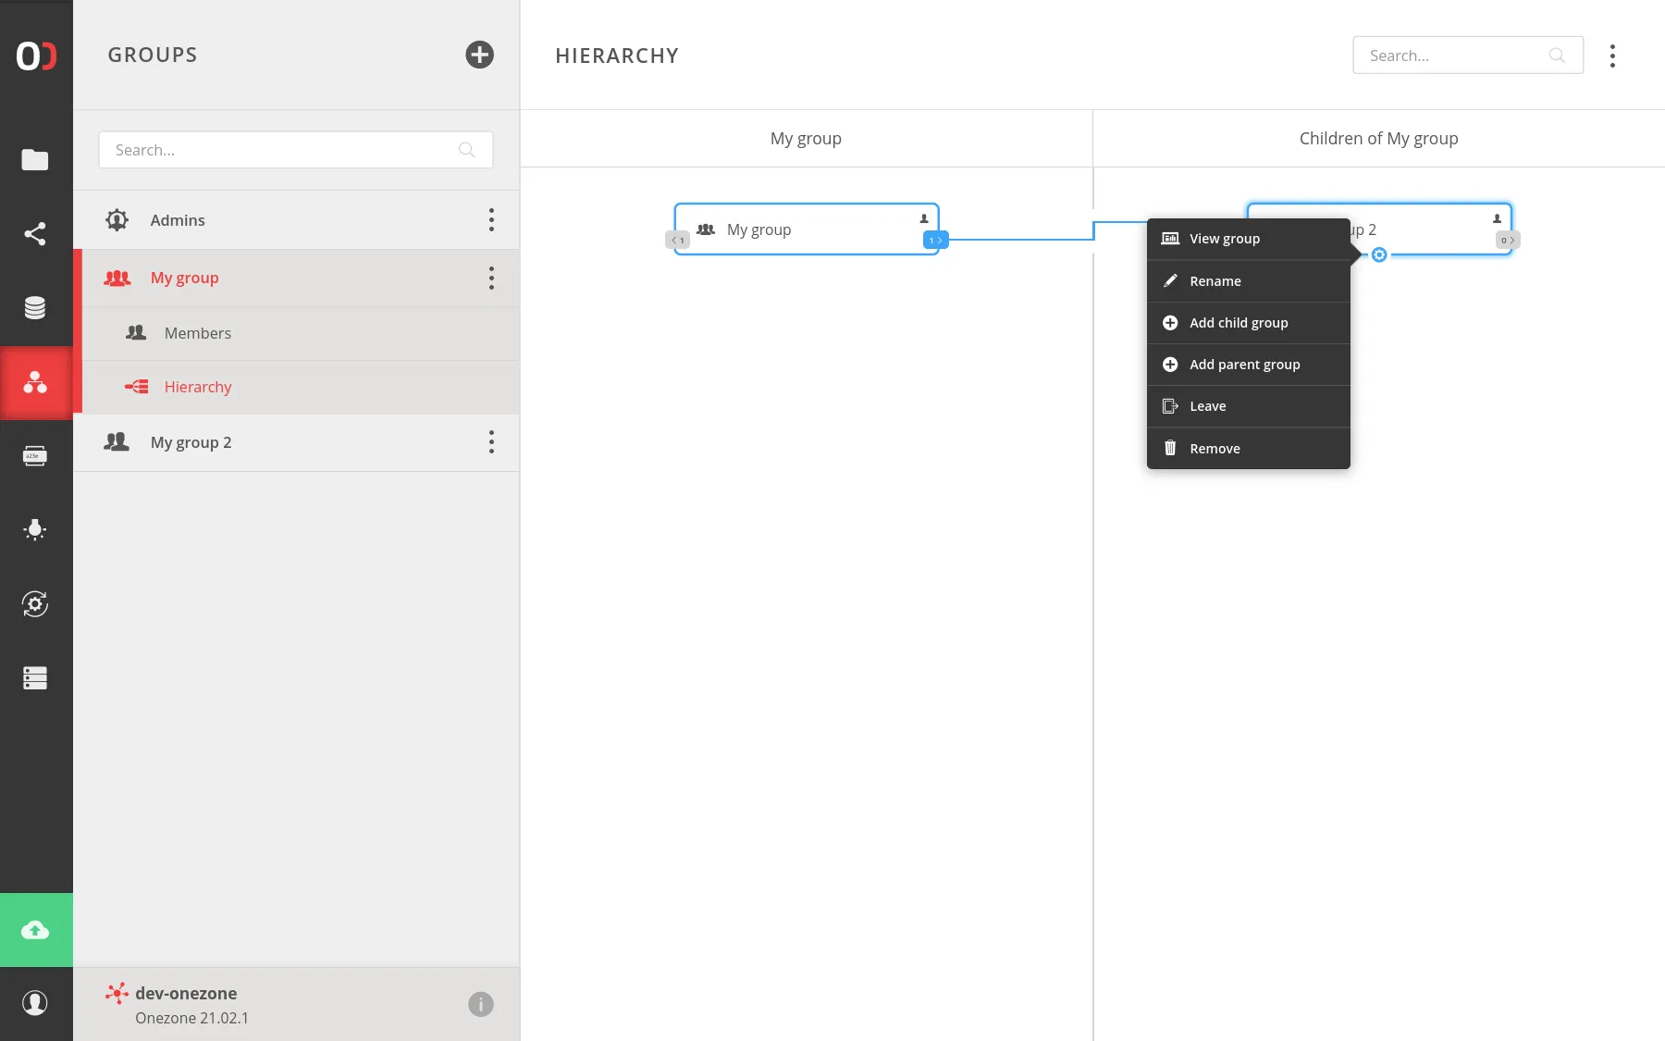Click the Clusters icon in the sidebar
The width and height of the screenshot is (1665, 1041).
(35, 678)
